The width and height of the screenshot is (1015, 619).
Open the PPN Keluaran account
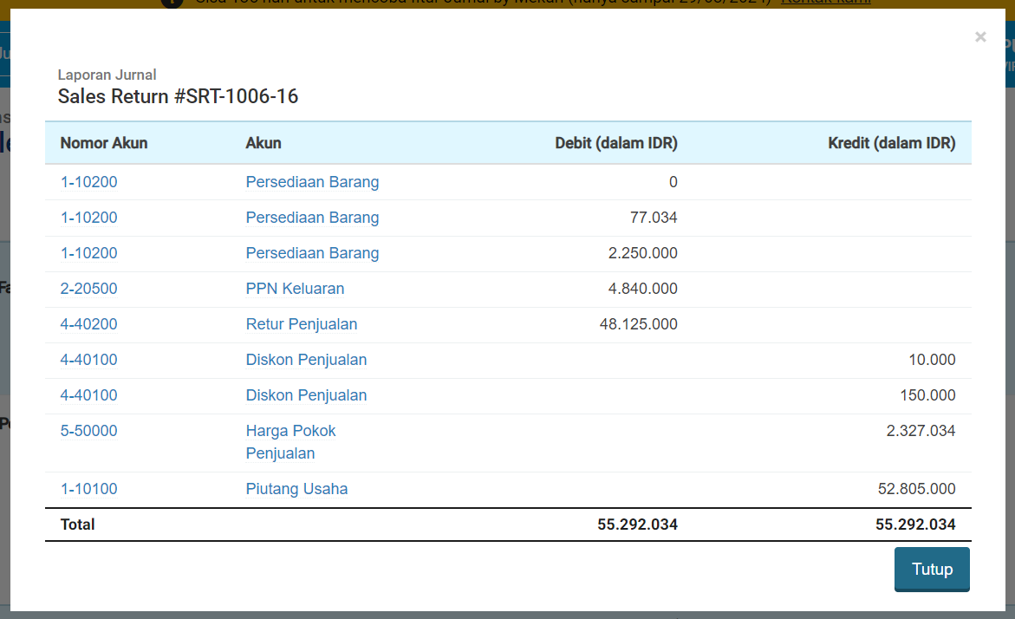coord(295,289)
